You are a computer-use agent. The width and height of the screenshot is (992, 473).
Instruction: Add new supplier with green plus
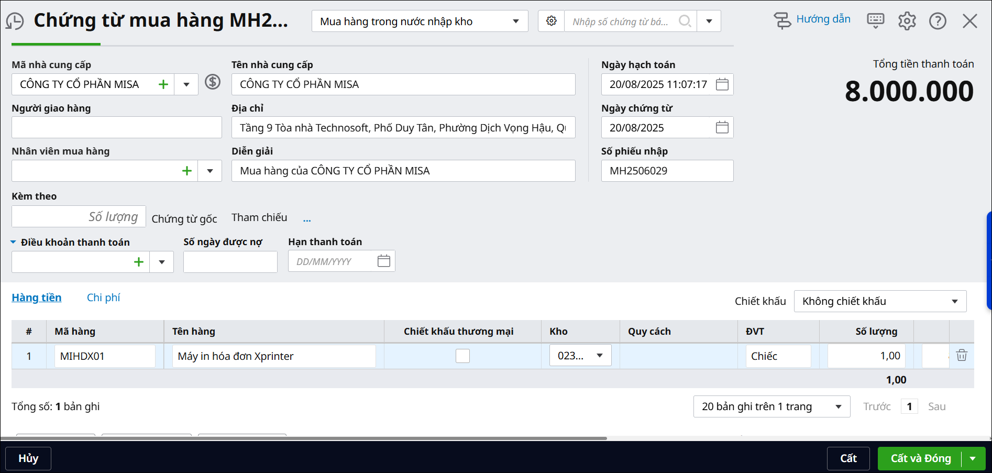(163, 84)
